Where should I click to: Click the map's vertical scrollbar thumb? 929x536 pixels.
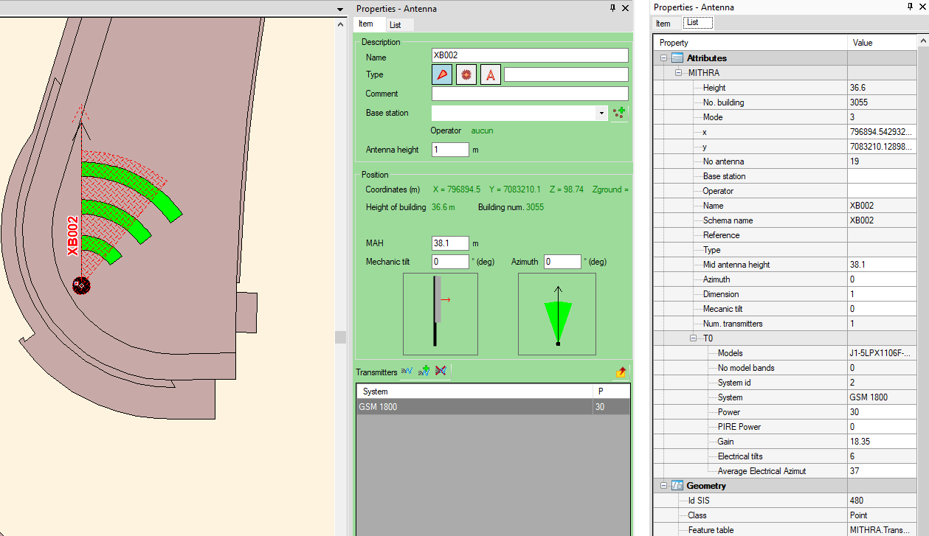tap(340, 337)
